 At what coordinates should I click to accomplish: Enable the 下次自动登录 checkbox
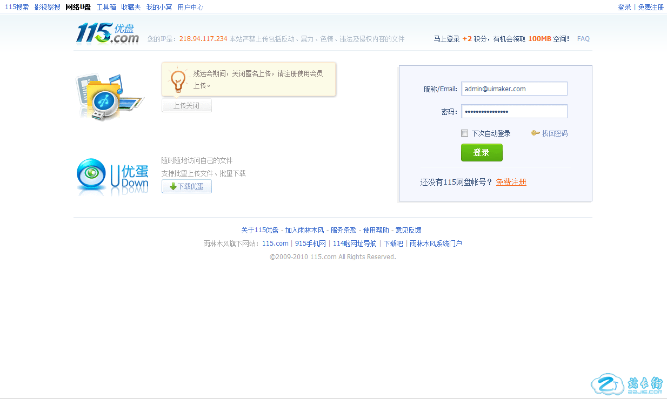click(464, 133)
